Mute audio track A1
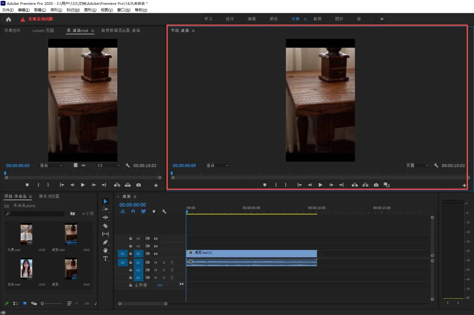This screenshot has height=315, width=474. [155, 262]
